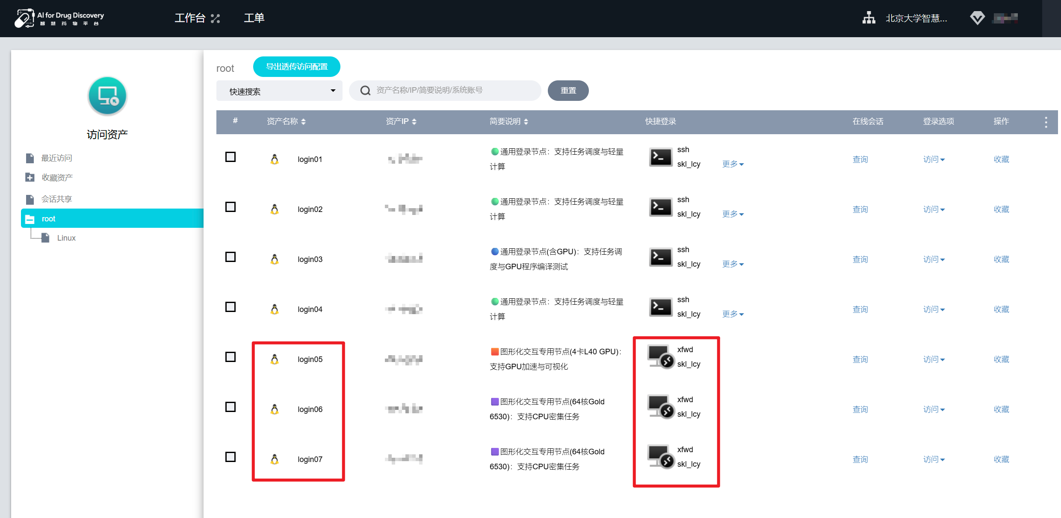The height and width of the screenshot is (518, 1061).
Task: Click 查询 link for login06
Action: pyautogui.click(x=860, y=409)
